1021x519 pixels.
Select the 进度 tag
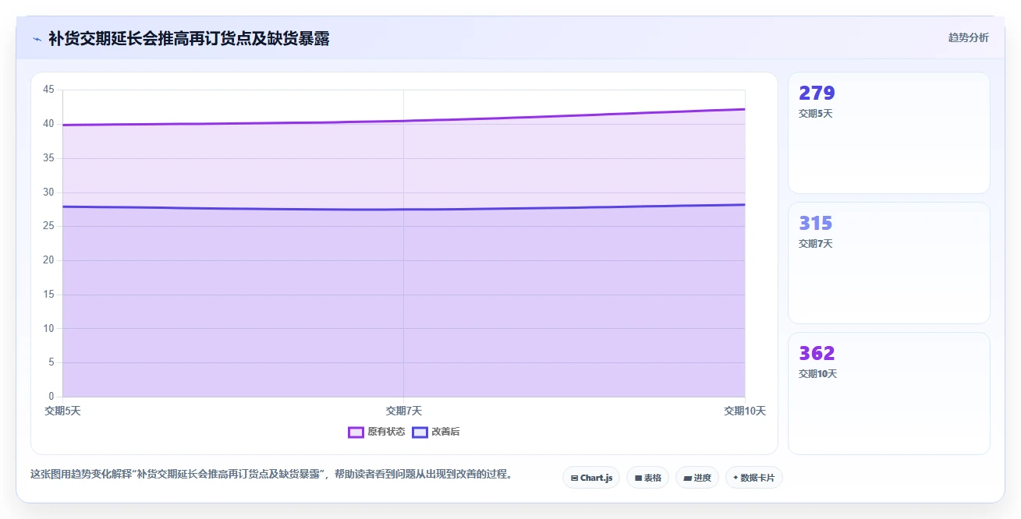coord(697,478)
